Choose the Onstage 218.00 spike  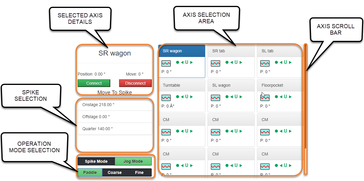(x=115, y=105)
